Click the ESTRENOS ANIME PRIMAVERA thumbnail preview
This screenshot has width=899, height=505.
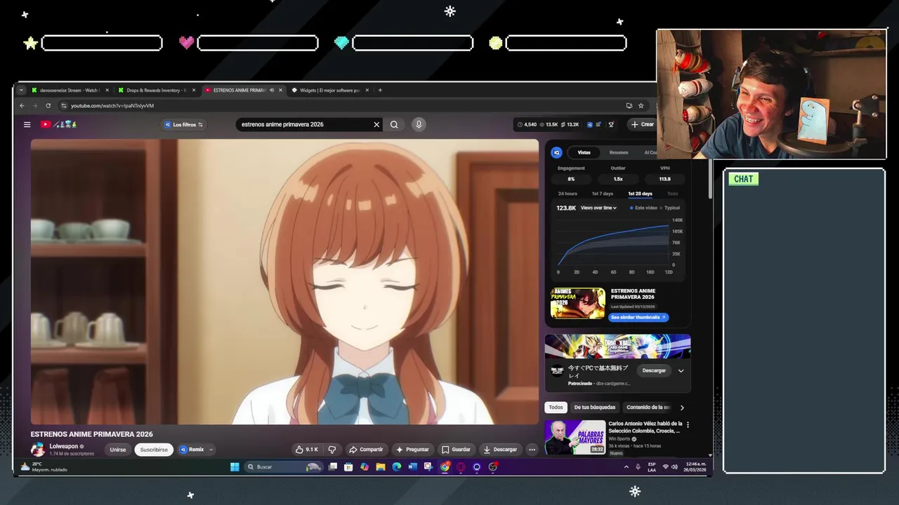coord(577,303)
